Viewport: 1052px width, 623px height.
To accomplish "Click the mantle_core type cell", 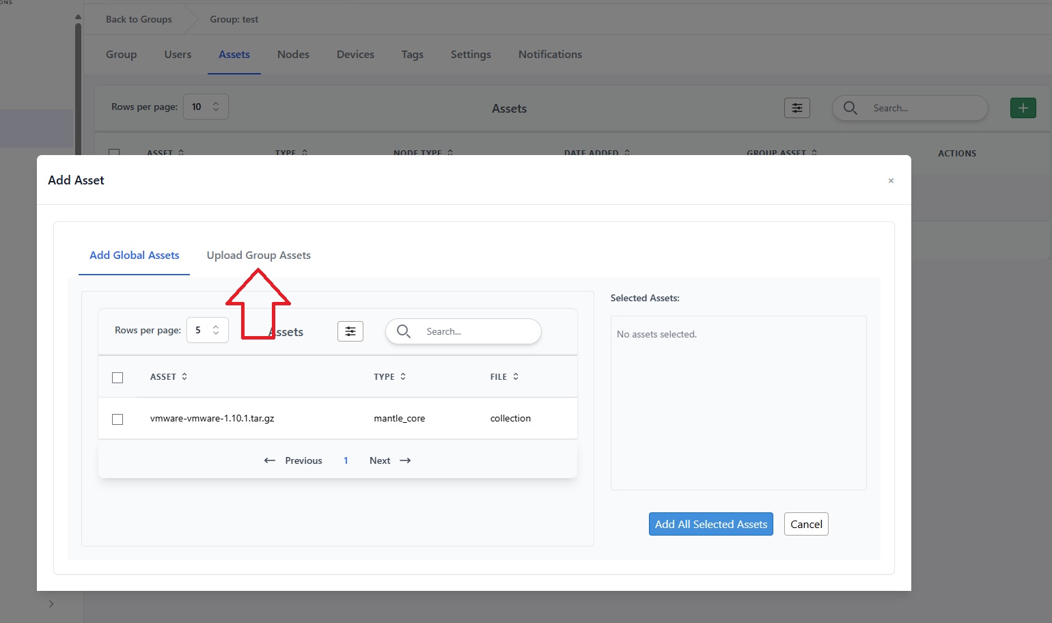I will [x=400, y=419].
